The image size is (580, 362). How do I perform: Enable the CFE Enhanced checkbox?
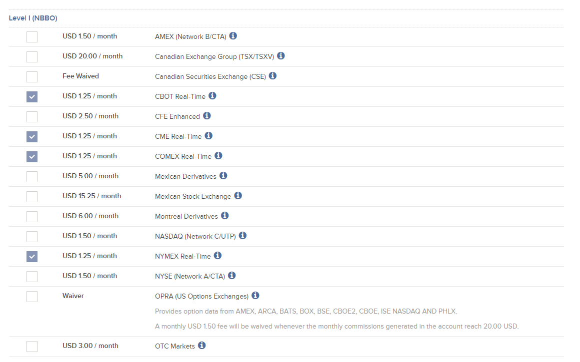[32, 117]
